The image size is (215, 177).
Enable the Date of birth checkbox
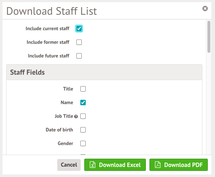pos(83,130)
